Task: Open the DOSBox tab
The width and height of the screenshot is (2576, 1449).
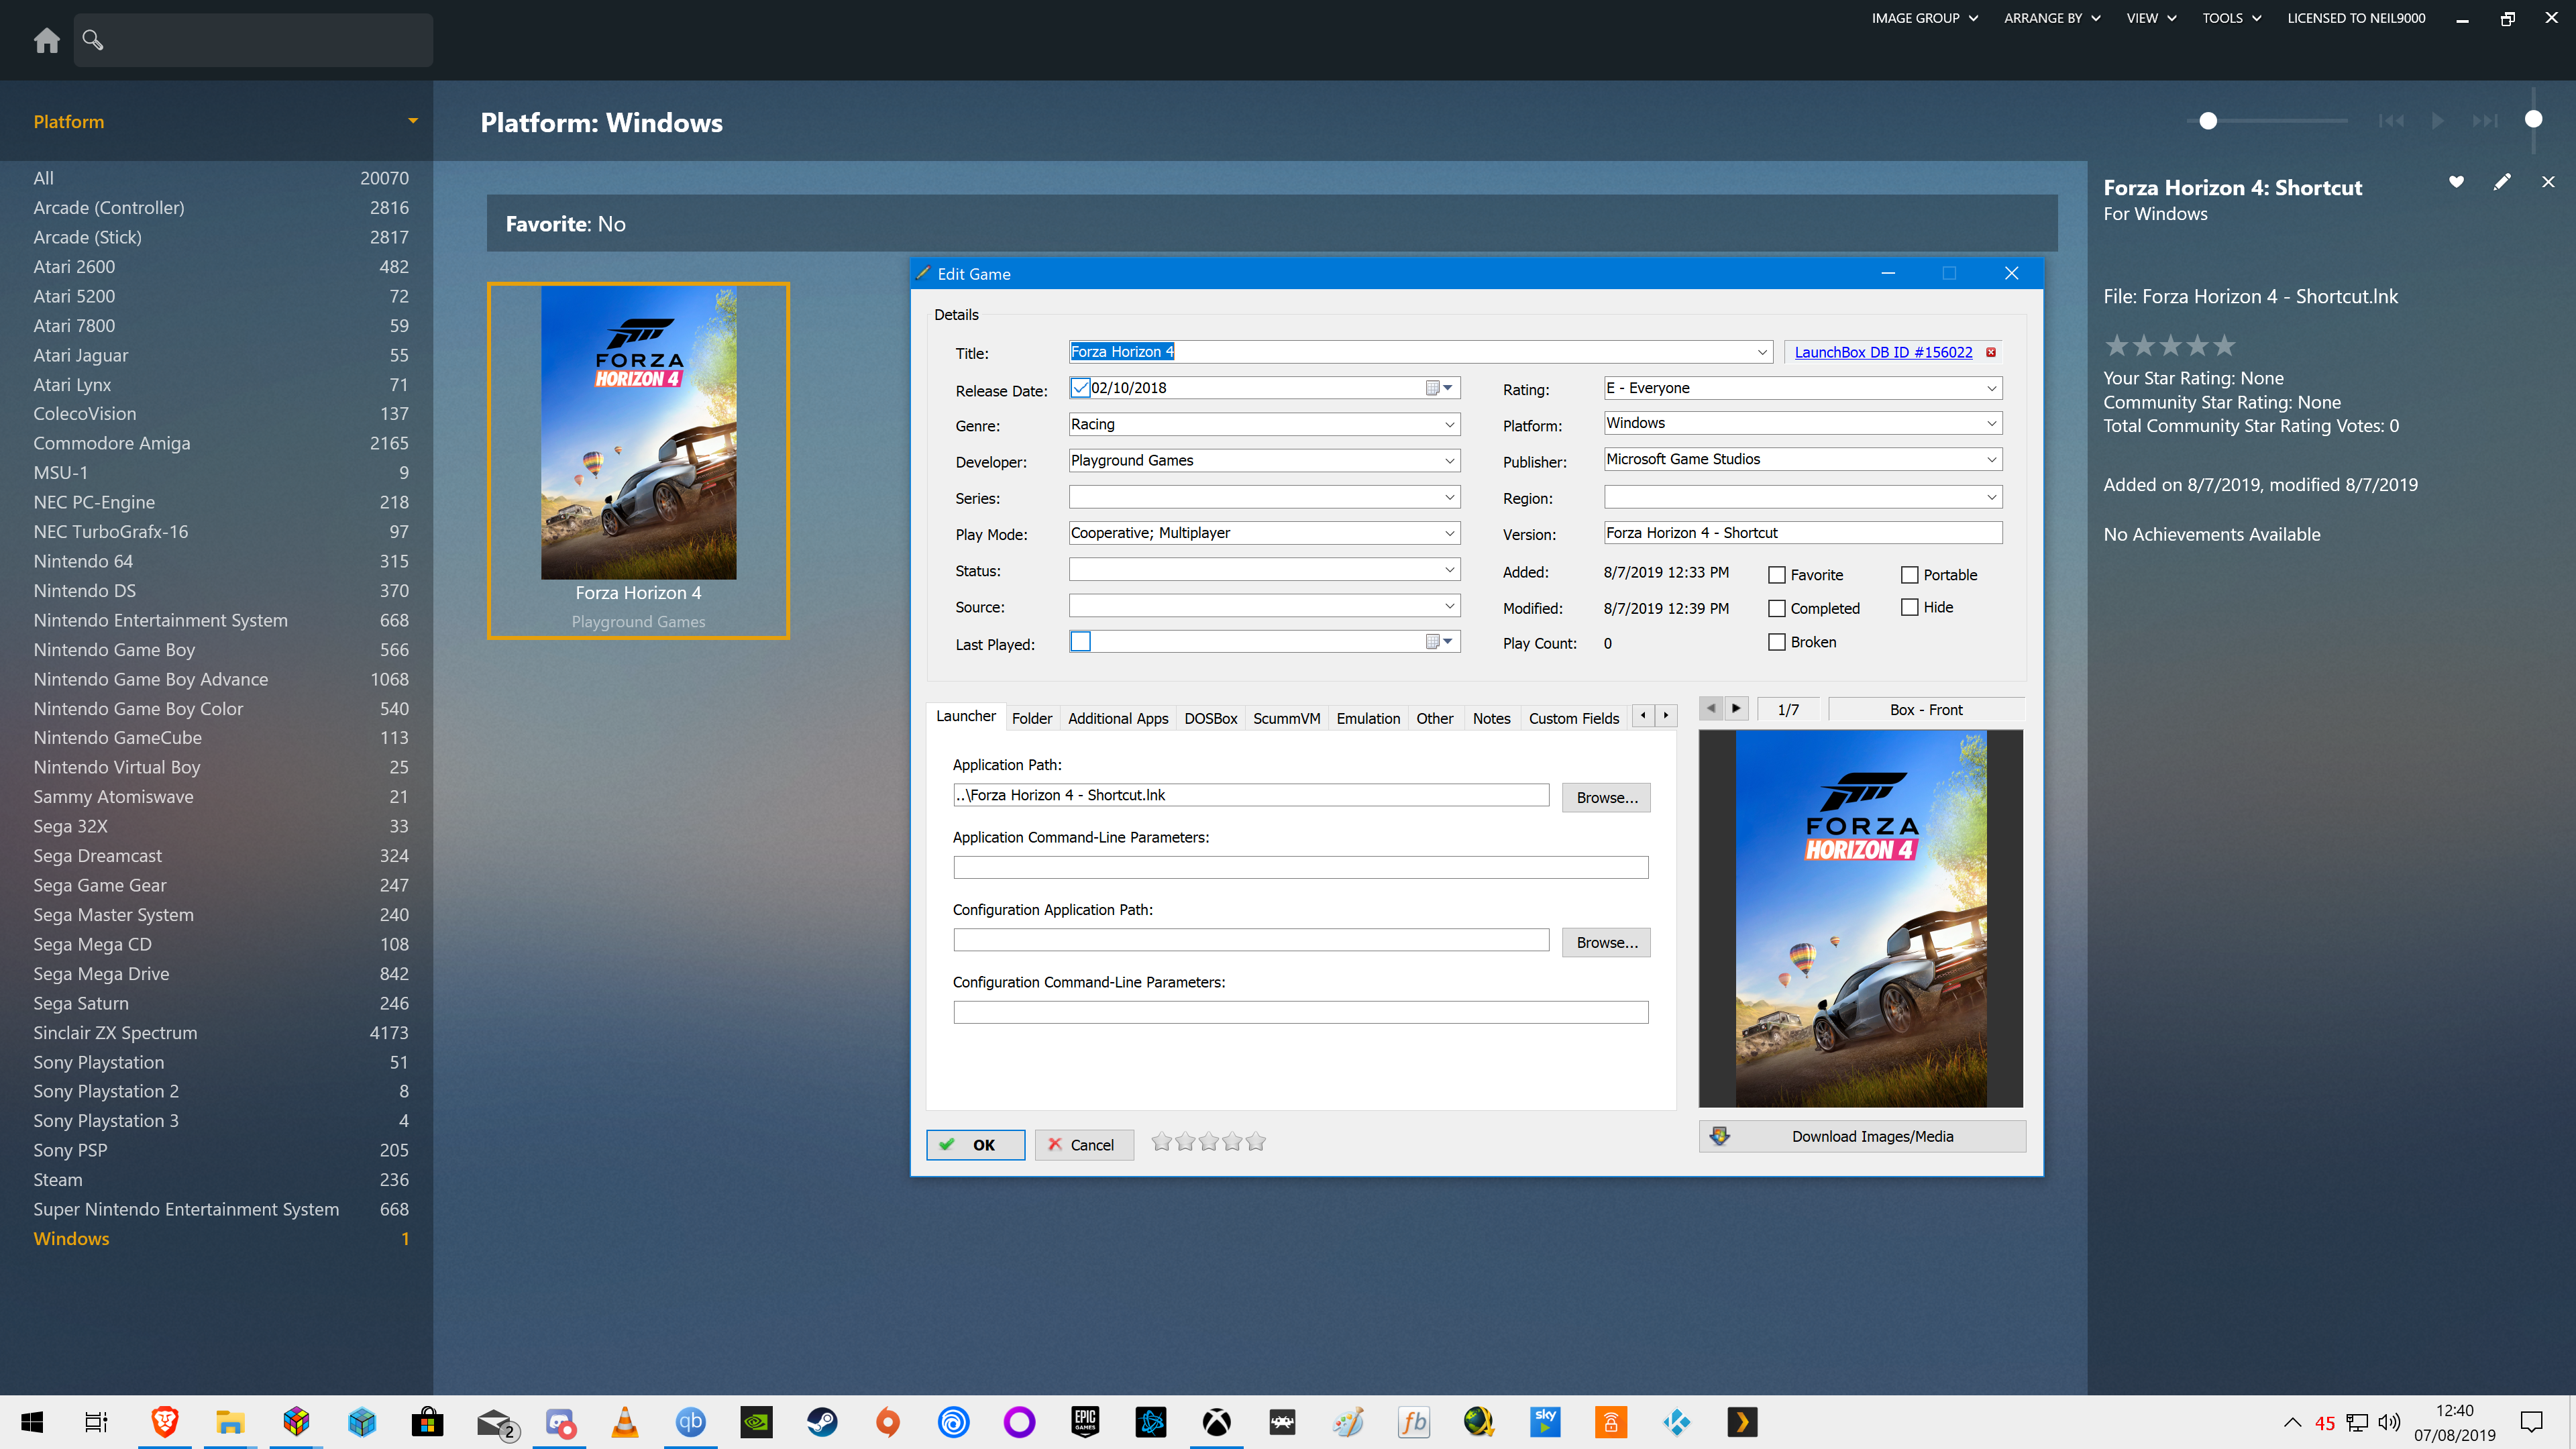Action: tap(1210, 718)
